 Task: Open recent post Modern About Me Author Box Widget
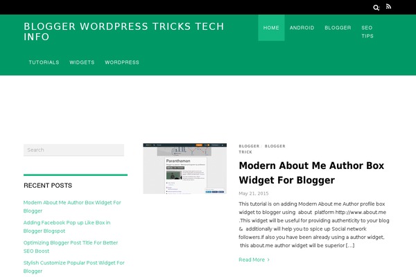[x=72, y=207]
